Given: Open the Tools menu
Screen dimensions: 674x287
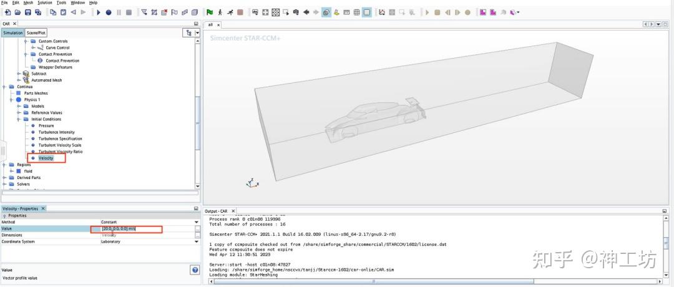Looking at the screenshot, I should click(61, 2).
